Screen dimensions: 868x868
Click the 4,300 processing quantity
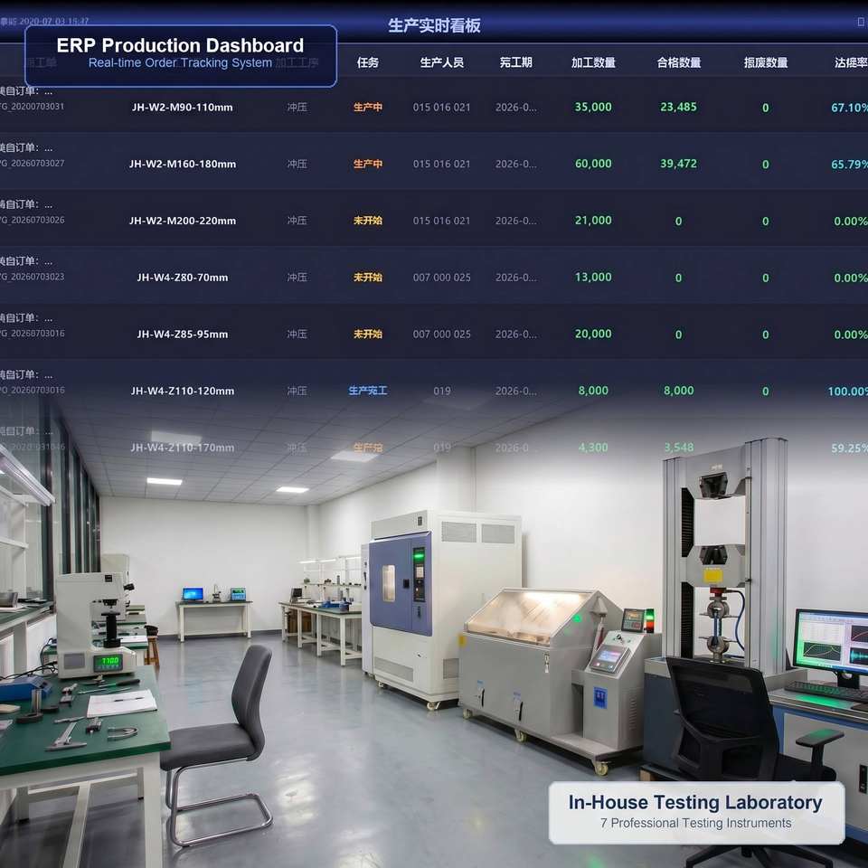click(593, 448)
